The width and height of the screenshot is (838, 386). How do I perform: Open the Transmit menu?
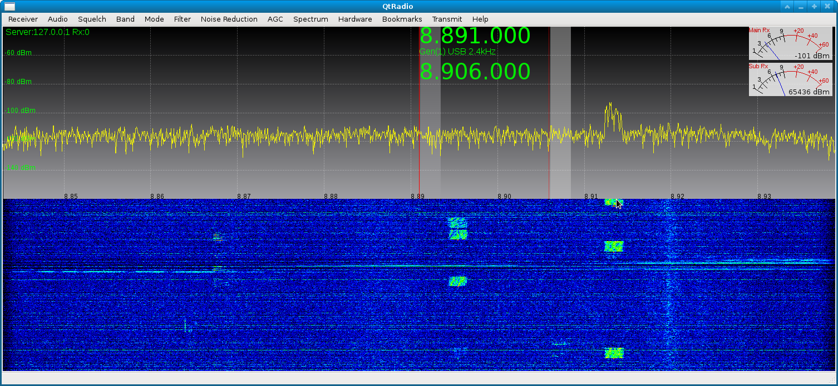coord(447,19)
